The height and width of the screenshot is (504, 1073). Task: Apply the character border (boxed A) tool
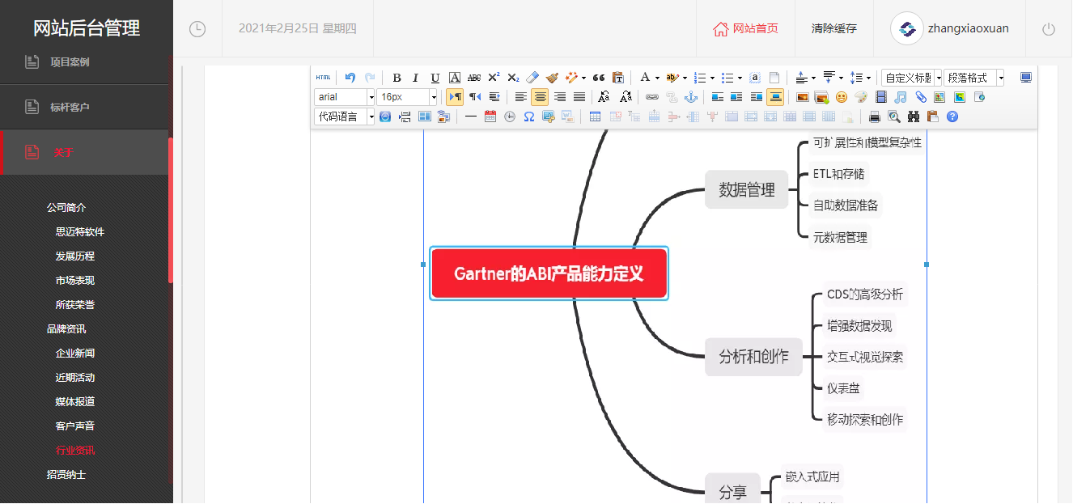tap(455, 78)
